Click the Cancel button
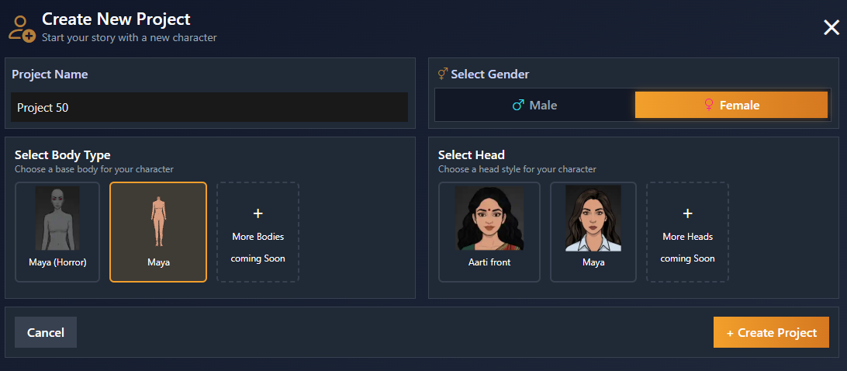 click(x=46, y=333)
